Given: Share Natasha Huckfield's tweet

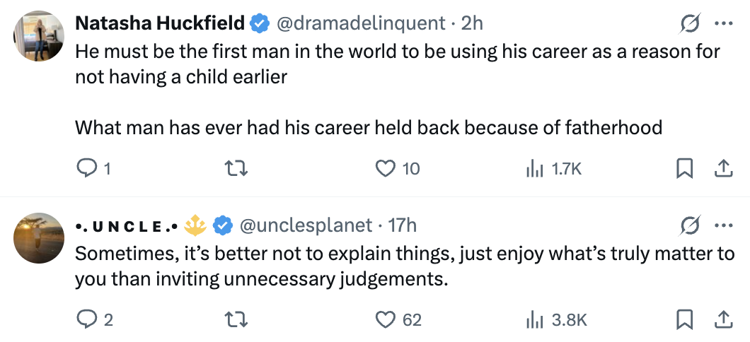Looking at the screenshot, I should [x=722, y=168].
